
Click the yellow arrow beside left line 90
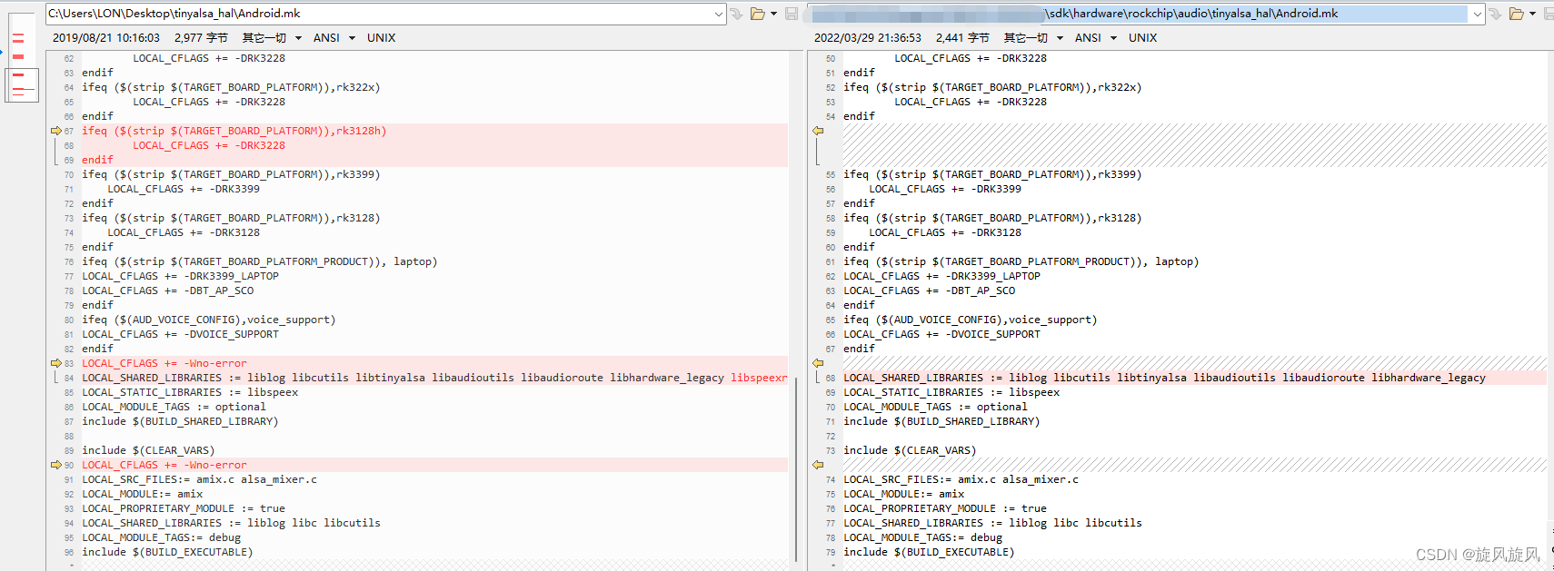coord(56,465)
